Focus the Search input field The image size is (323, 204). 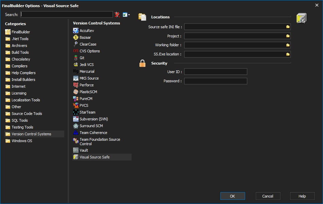pos(67,14)
